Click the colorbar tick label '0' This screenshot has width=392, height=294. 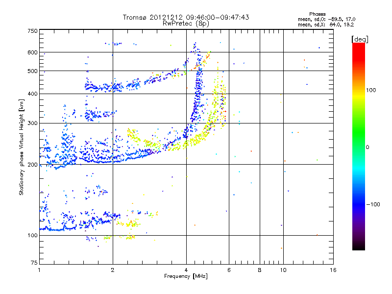367,147
